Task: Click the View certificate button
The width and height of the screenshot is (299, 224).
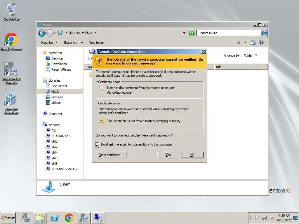Action: (111, 155)
